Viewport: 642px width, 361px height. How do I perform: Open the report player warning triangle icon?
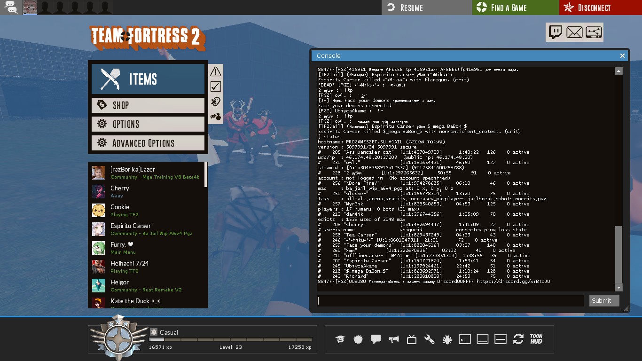coord(216,71)
